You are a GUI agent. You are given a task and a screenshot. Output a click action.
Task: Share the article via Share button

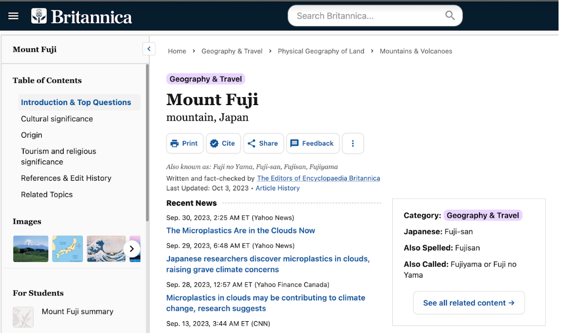(x=263, y=144)
